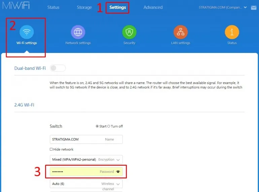Open the Wi-Fi settings icon

[27, 32]
